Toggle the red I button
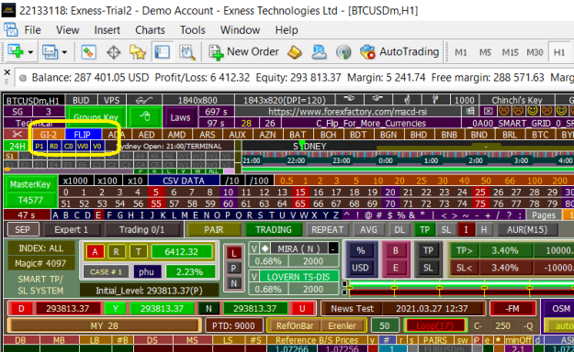The image size is (574, 352). [466, 229]
